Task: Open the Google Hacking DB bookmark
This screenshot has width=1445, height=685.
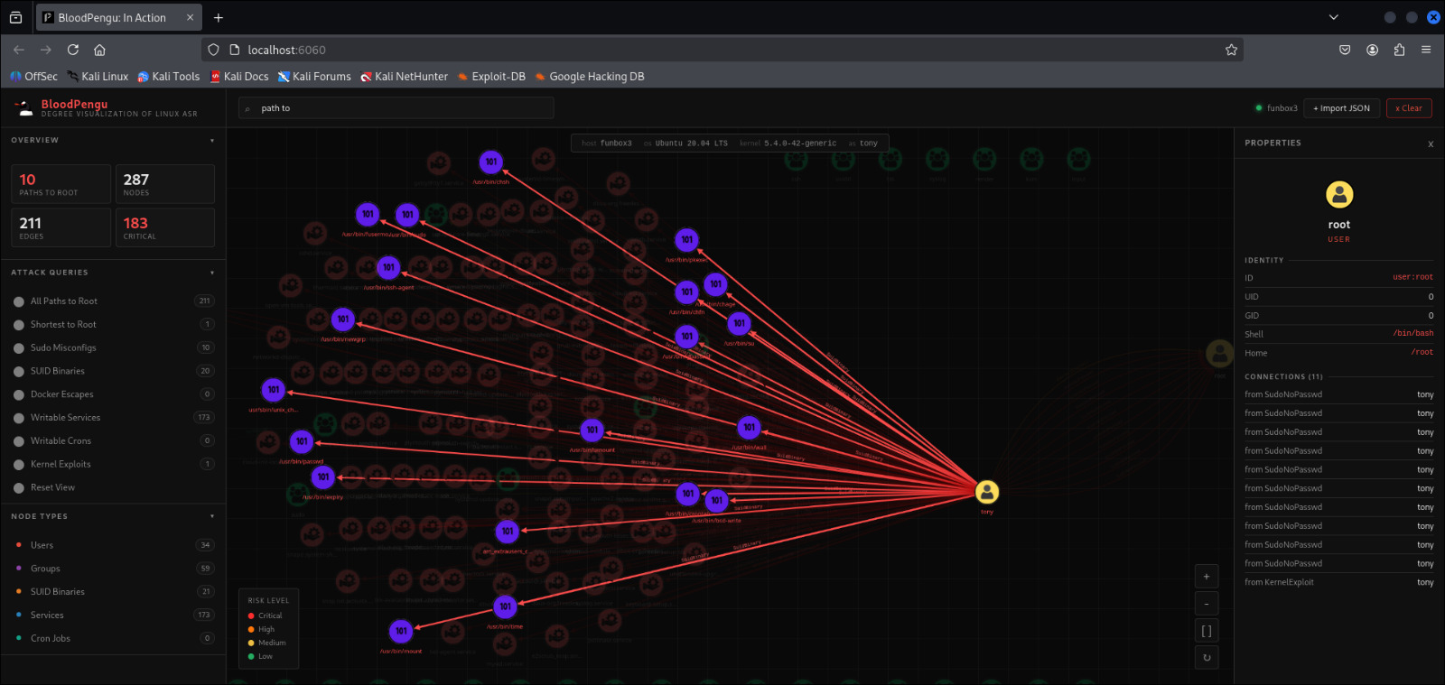Action: tap(589, 77)
